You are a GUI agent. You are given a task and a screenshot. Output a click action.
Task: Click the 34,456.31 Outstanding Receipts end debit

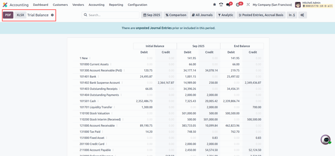point(233,89)
